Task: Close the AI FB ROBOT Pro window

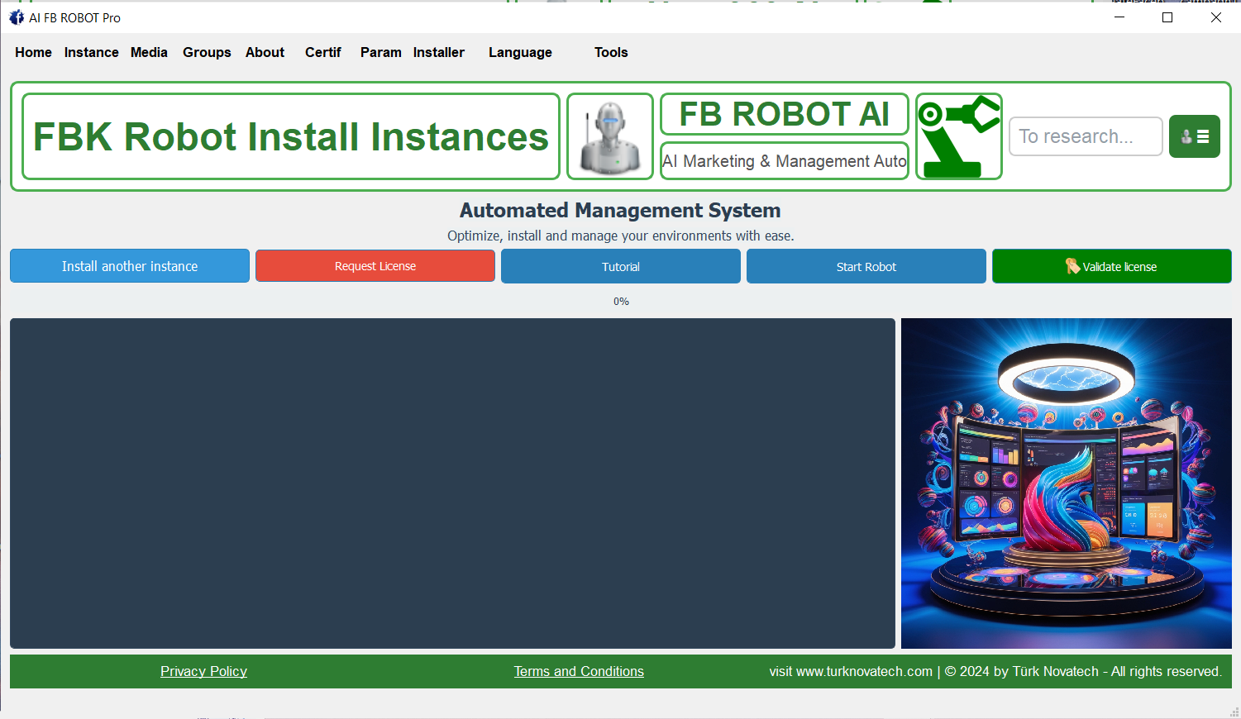Action: click(x=1215, y=17)
